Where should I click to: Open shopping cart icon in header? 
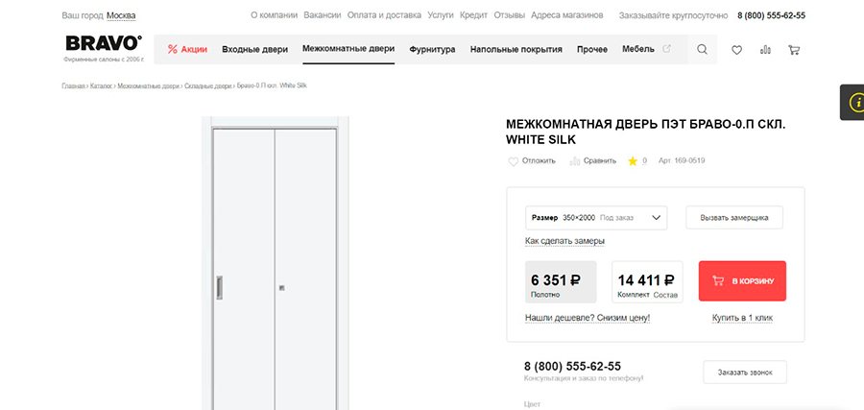click(793, 50)
